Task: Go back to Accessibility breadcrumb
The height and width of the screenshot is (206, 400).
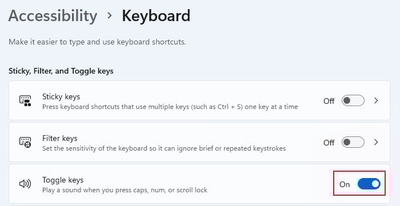Action: tap(53, 16)
